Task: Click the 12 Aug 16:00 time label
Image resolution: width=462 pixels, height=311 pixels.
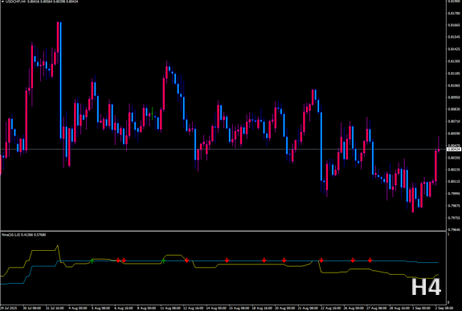Action: 194,308
